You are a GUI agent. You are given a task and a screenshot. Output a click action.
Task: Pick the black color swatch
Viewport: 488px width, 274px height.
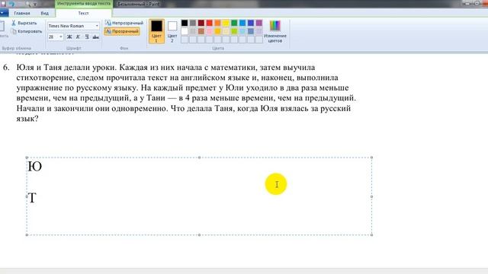coord(185,23)
